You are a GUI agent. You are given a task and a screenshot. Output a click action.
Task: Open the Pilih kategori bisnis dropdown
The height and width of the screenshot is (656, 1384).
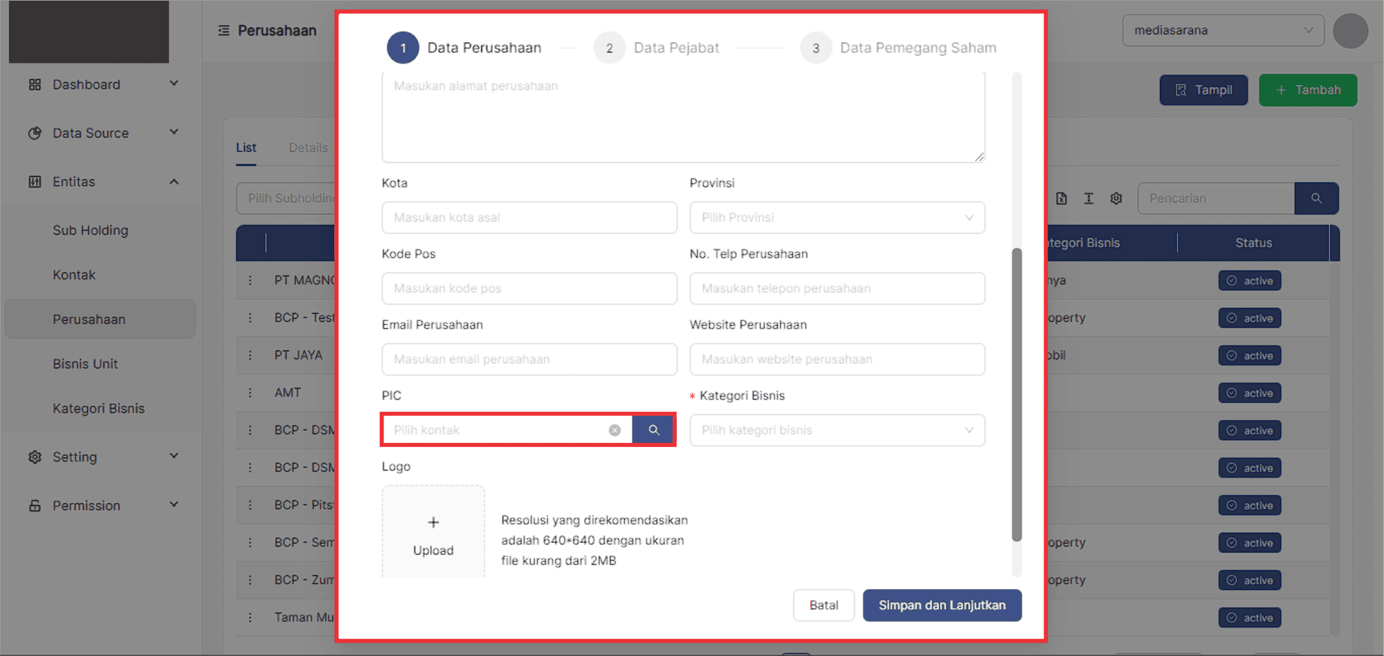(837, 430)
